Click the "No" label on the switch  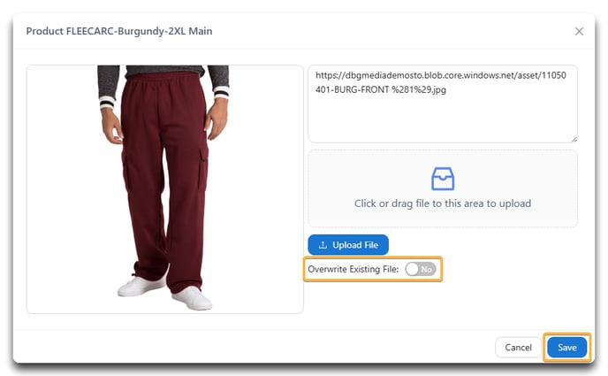click(x=426, y=269)
